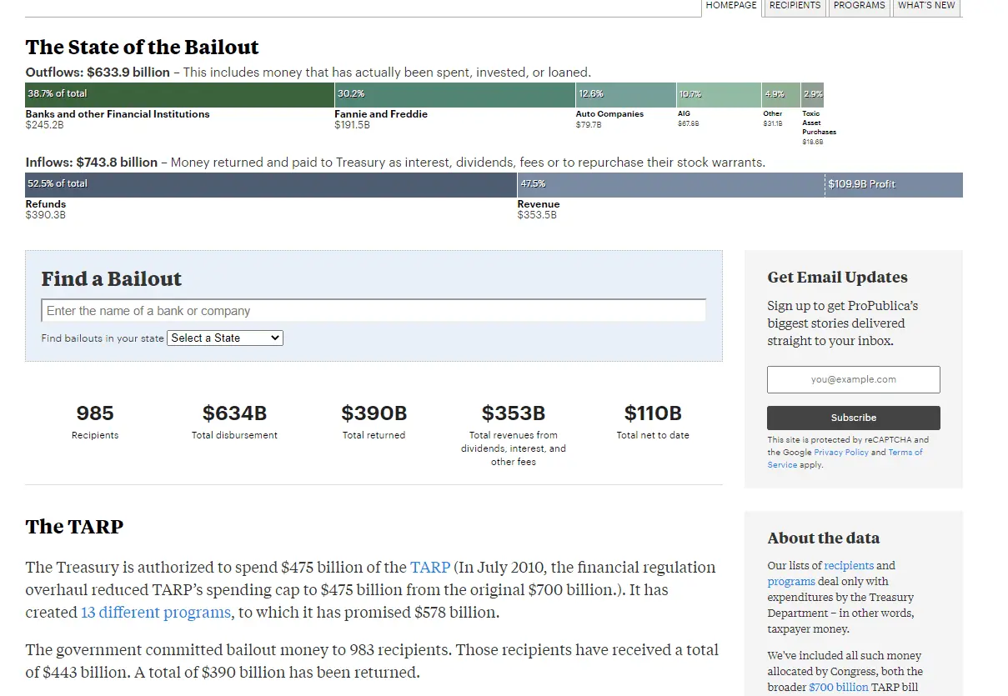This screenshot has width=1008, height=696.
Task: Follow the $700 billion link
Action: point(838,688)
